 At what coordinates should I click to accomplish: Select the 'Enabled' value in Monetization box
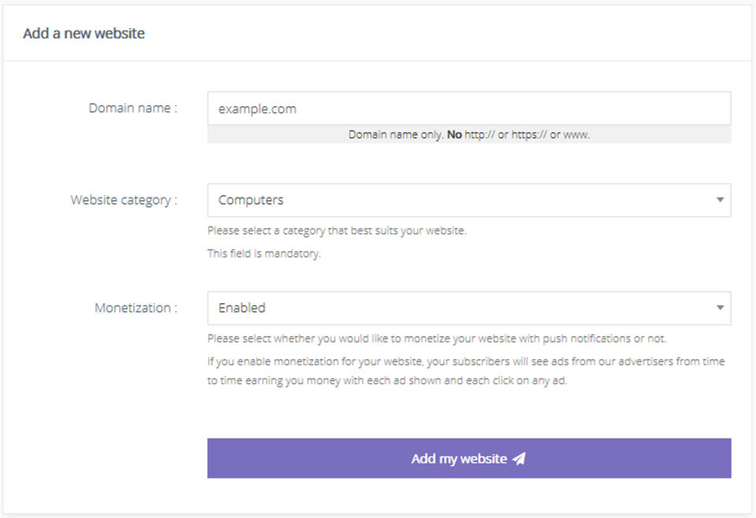tap(242, 308)
